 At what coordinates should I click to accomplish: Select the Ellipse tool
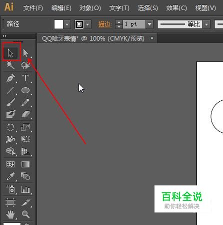(x=25, y=90)
